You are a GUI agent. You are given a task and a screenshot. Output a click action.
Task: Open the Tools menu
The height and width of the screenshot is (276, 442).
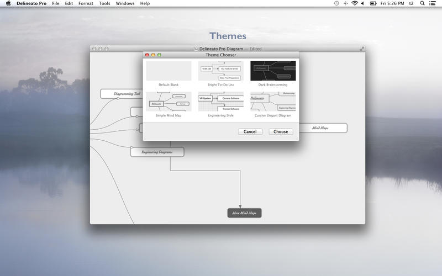tap(104, 3)
